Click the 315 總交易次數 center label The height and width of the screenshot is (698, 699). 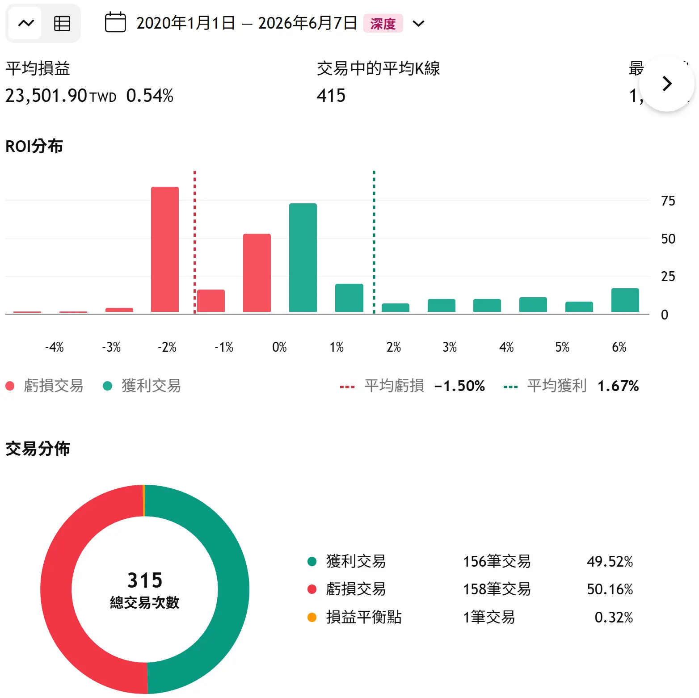click(145, 590)
